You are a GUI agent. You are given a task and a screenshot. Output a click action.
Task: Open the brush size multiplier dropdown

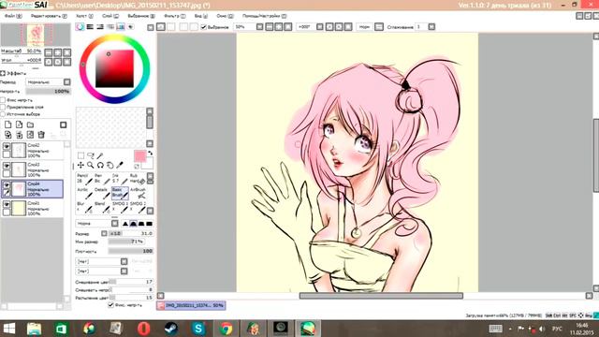click(104, 233)
